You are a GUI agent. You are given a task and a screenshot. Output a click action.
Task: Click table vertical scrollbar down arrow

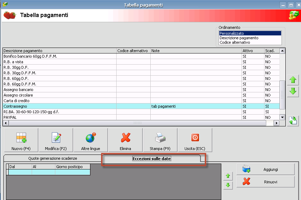point(282,117)
